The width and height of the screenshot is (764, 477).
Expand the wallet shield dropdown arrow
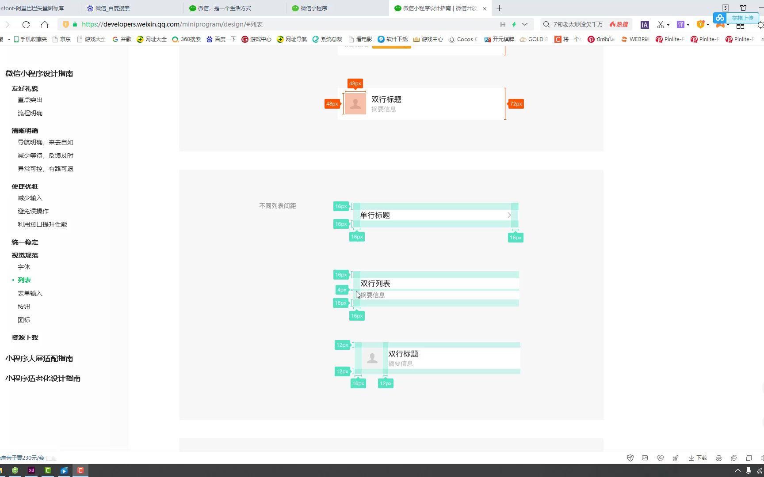708,25
